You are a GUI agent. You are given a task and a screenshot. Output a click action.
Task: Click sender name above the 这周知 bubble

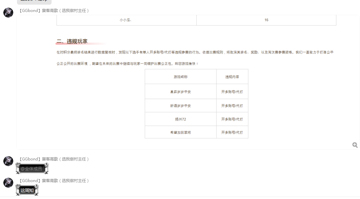coord(54,181)
